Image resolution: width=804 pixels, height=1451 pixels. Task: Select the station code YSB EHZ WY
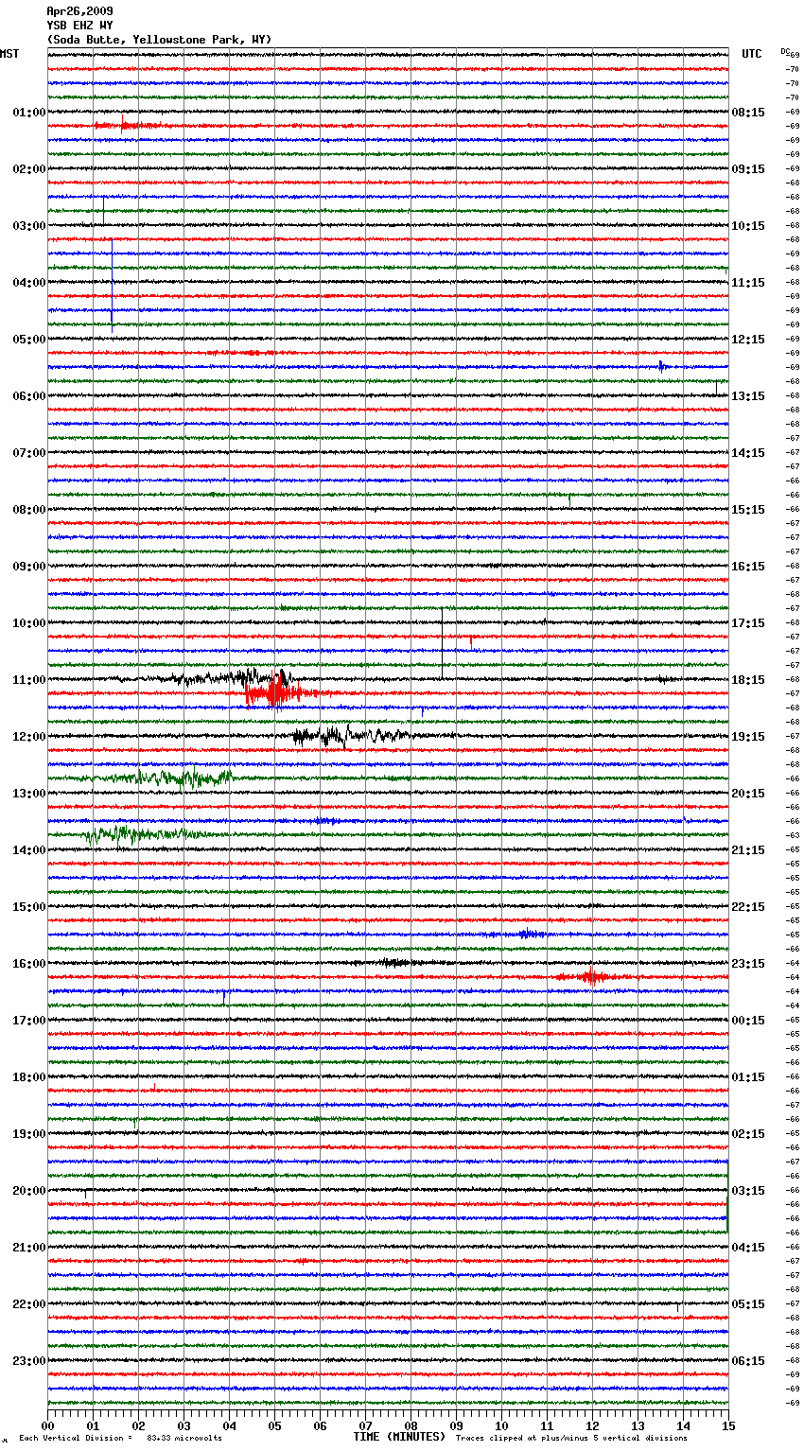click(x=79, y=26)
